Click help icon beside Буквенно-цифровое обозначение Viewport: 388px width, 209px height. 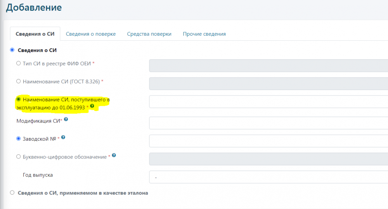[114, 156]
